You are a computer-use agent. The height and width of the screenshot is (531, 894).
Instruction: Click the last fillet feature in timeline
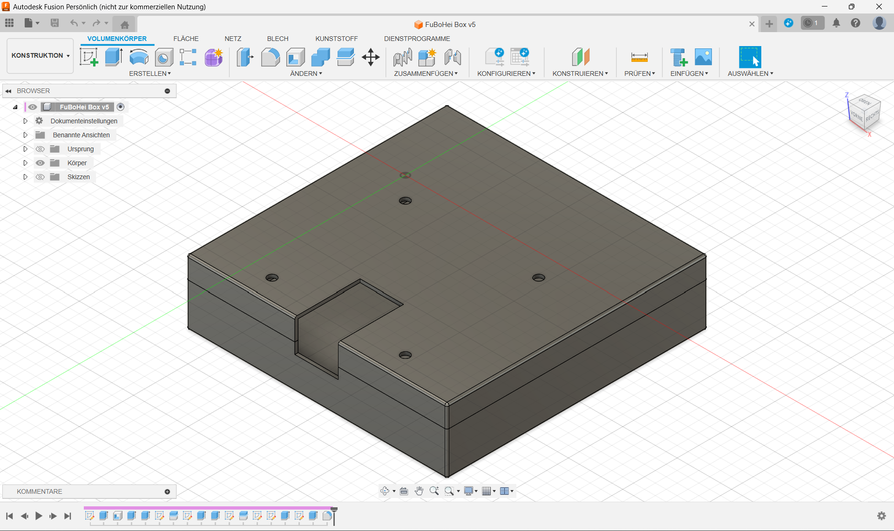pyautogui.click(x=327, y=516)
